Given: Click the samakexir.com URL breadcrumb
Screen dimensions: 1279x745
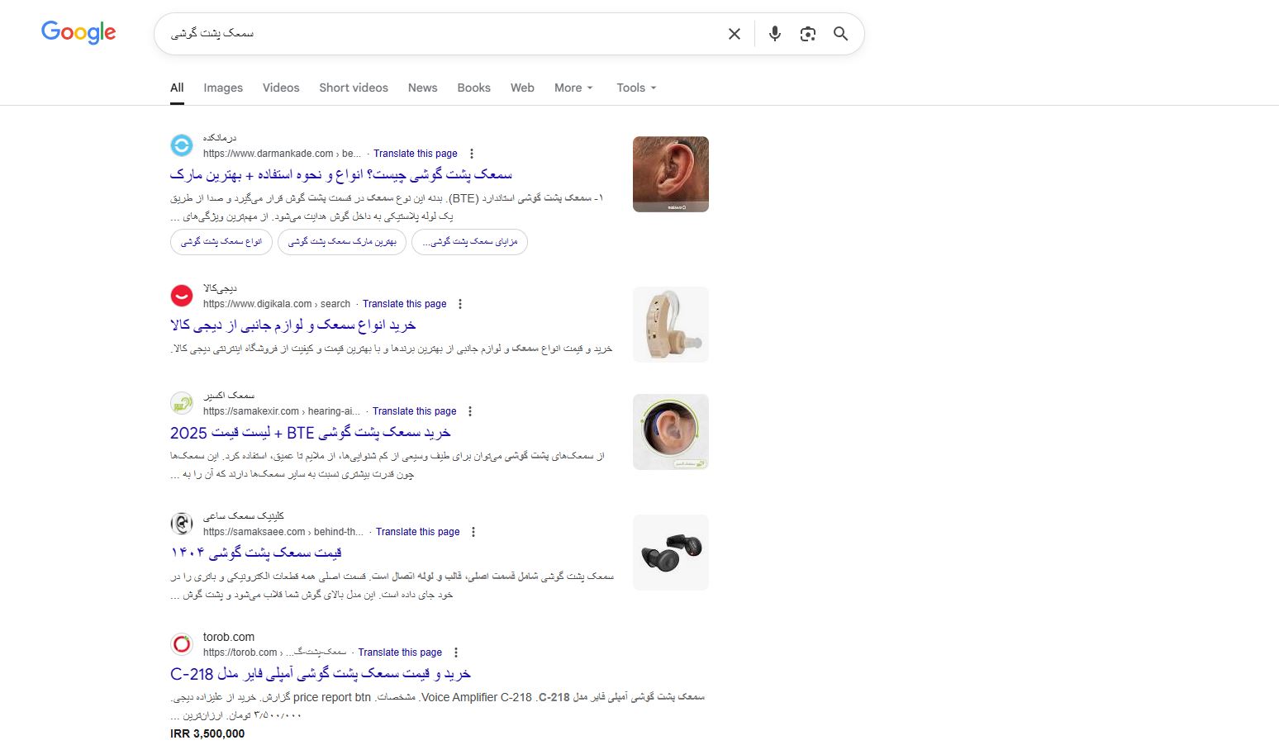Looking at the screenshot, I should (282, 411).
